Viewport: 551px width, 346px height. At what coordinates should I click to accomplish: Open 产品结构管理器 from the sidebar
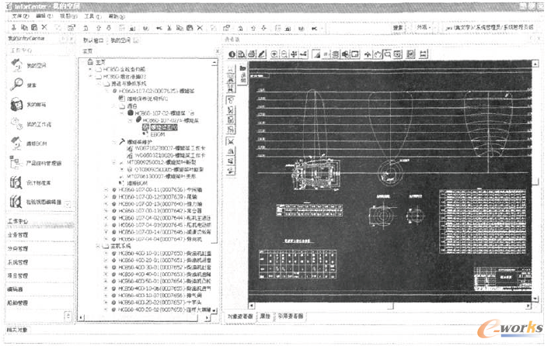pyautogui.click(x=16, y=162)
